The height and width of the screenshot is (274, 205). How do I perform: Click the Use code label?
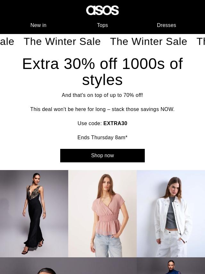90,124
